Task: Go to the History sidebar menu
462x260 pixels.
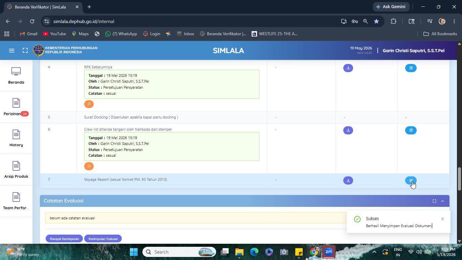Action: (x=16, y=138)
